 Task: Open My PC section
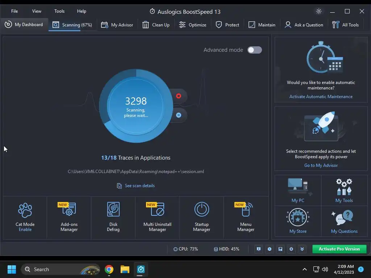click(x=298, y=190)
